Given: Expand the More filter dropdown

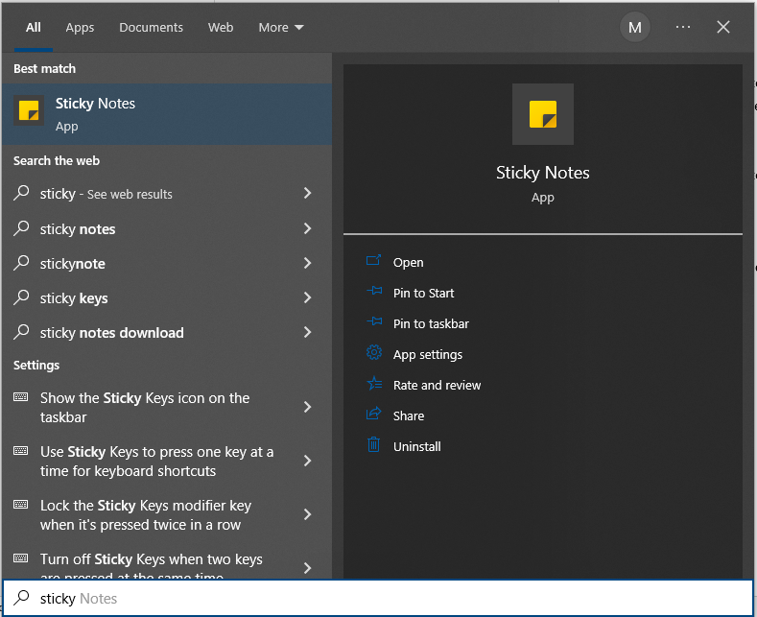Looking at the screenshot, I should (x=280, y=27).
